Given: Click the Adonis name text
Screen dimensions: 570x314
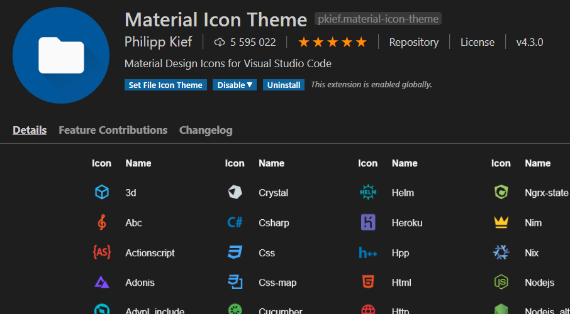Looking at the screenshot, I should (x=140, y=283).
